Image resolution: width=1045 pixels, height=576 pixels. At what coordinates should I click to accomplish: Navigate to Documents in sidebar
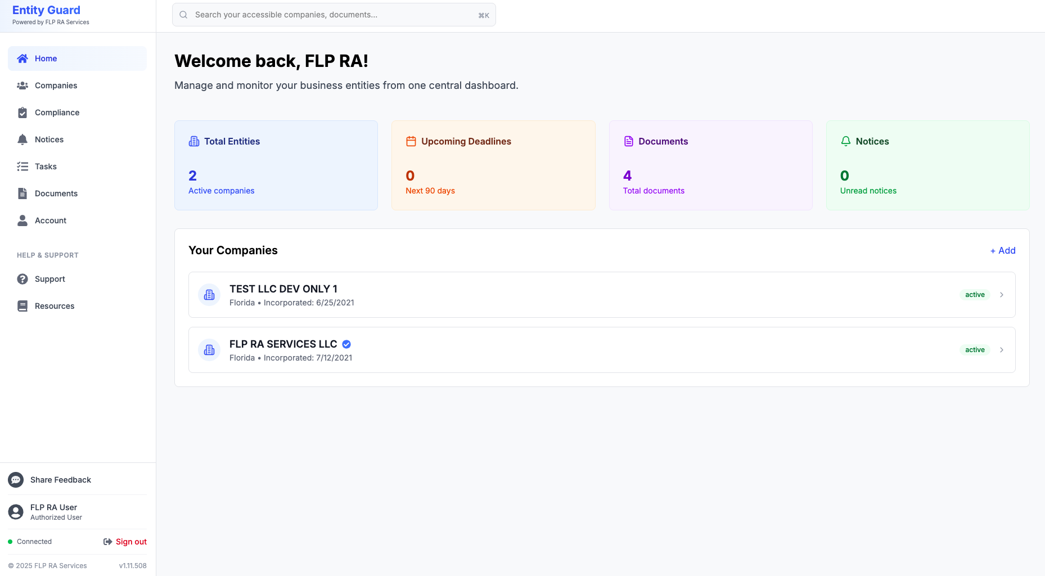click(x=78, y=193)
